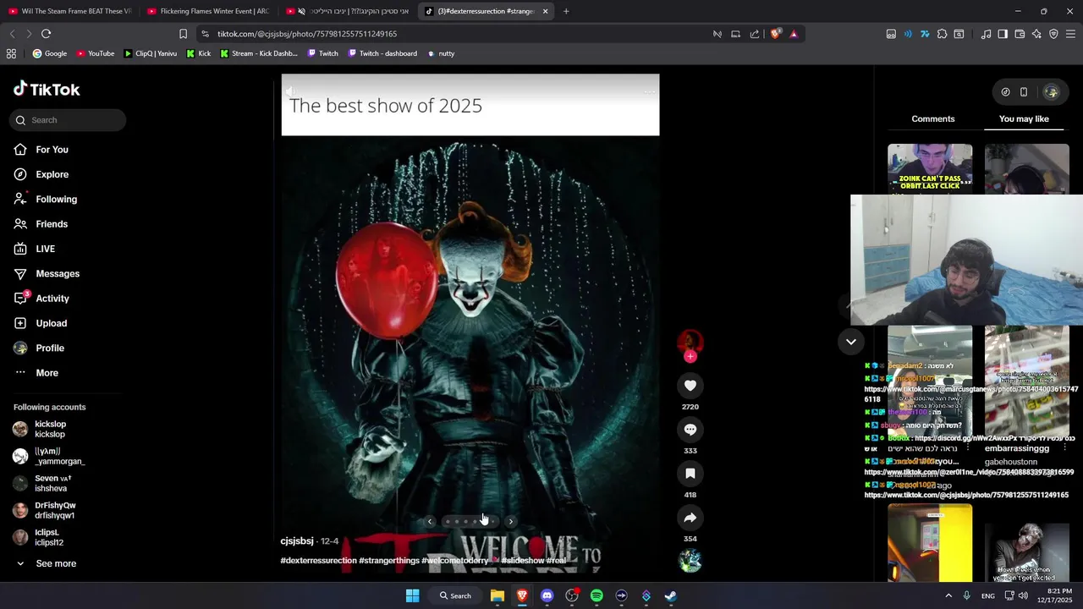The image size is (1083, 609).
Task: Open the browser hamburger menu
Action: (x=1071, y=34)
